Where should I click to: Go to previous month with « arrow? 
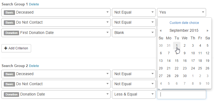161,30
